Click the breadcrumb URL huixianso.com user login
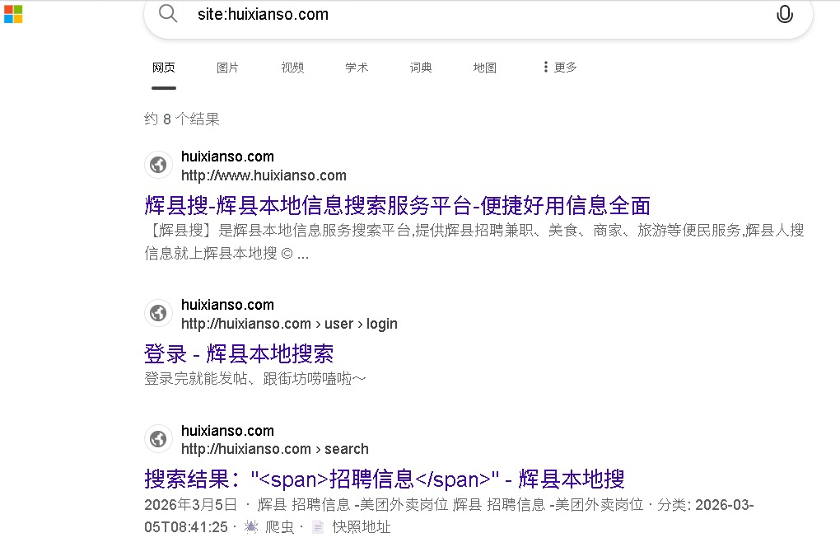Viewport: 840px width, 547px height. point(288,323)
